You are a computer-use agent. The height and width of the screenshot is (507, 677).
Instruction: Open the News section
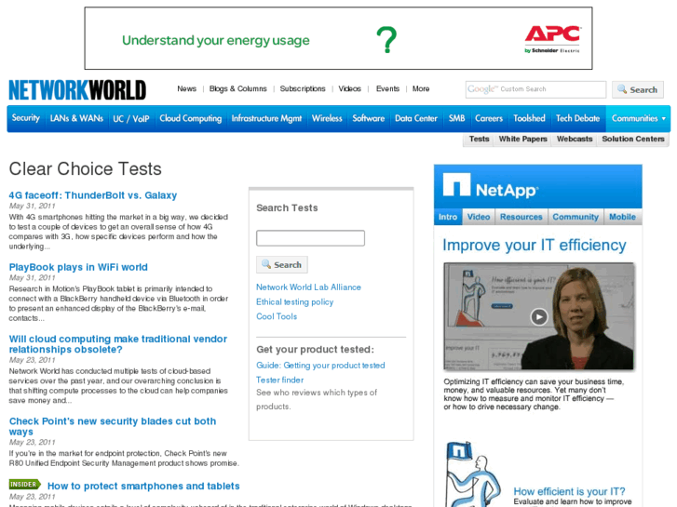(186, 88)
